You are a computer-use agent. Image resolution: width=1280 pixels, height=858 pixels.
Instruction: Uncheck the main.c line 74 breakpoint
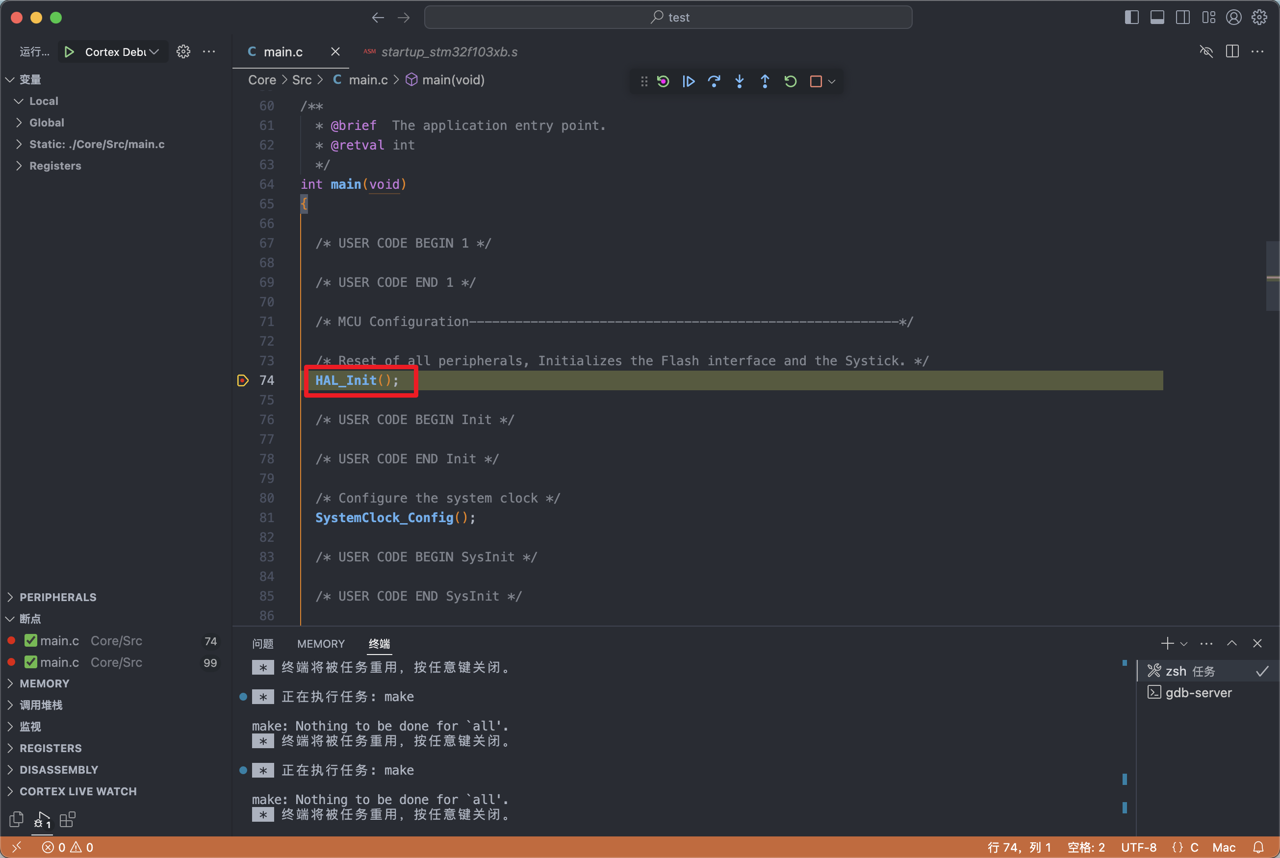point(31,640)
